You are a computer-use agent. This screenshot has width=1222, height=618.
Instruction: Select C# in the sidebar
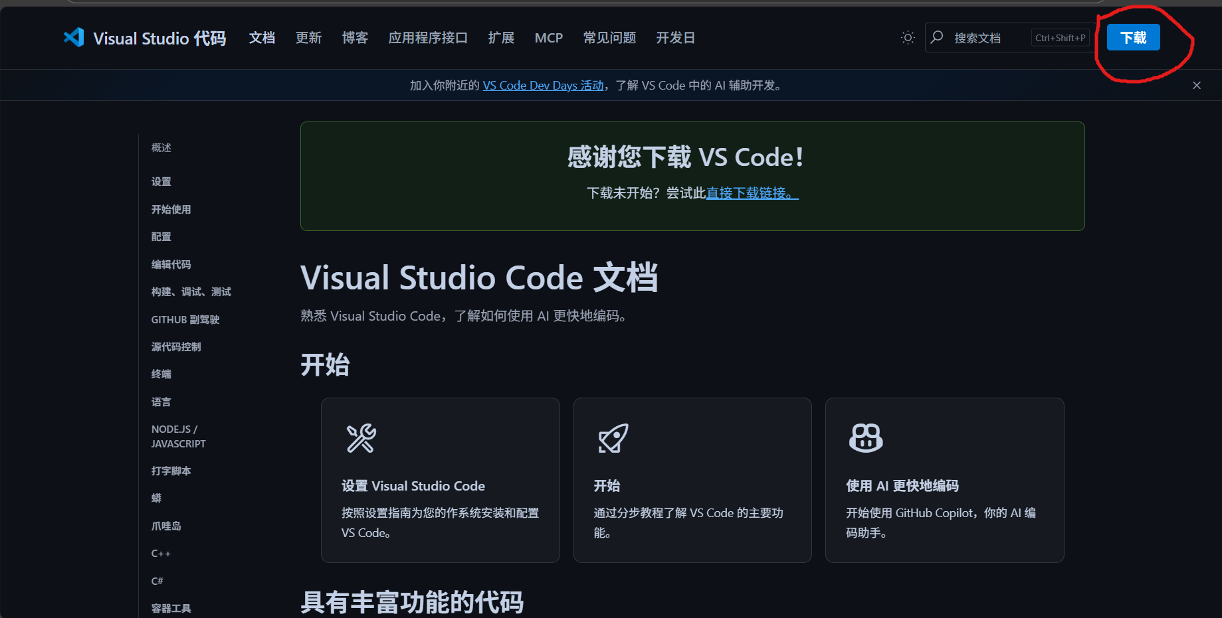click(x=157, y=581)
